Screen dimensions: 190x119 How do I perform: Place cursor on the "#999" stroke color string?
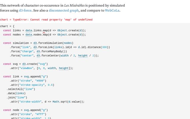pos(40,81)
